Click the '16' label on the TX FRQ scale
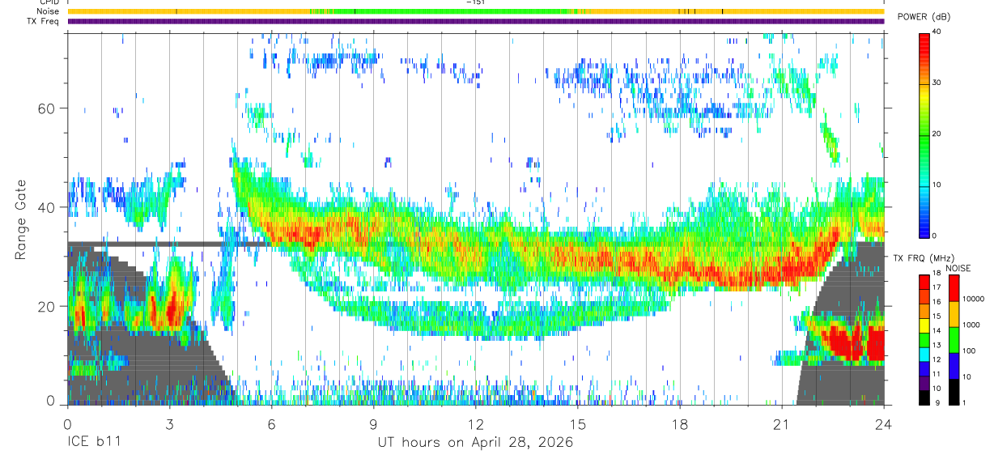 937,302
